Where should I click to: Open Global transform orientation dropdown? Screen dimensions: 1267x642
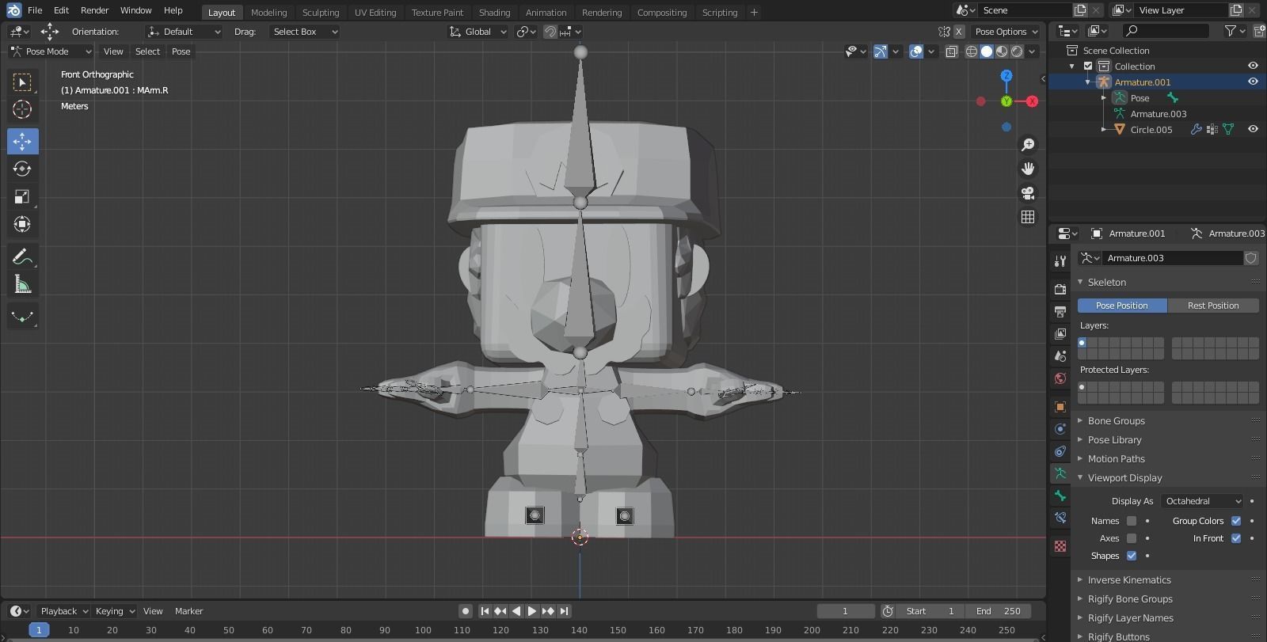coord(478,32)
